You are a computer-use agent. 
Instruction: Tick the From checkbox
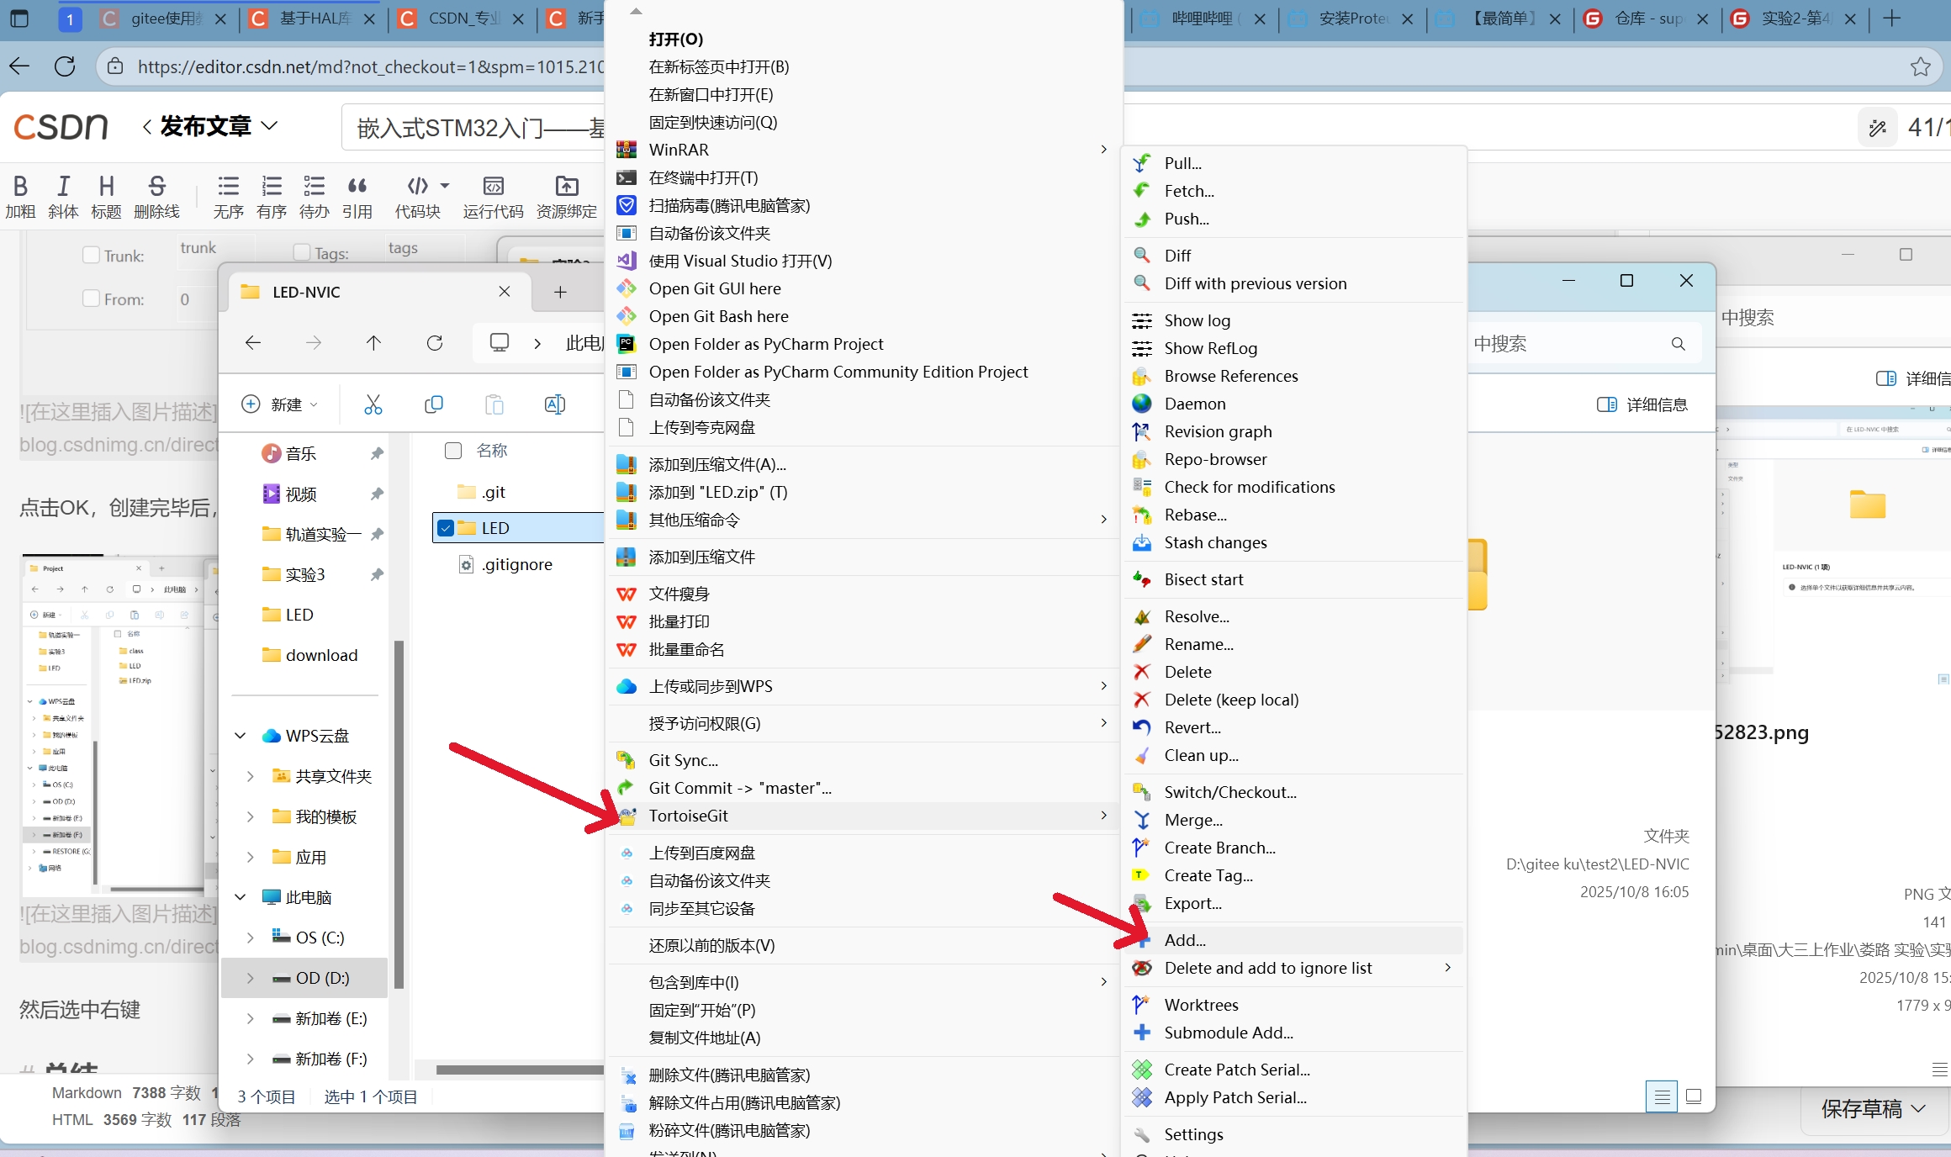coord(91,298)
